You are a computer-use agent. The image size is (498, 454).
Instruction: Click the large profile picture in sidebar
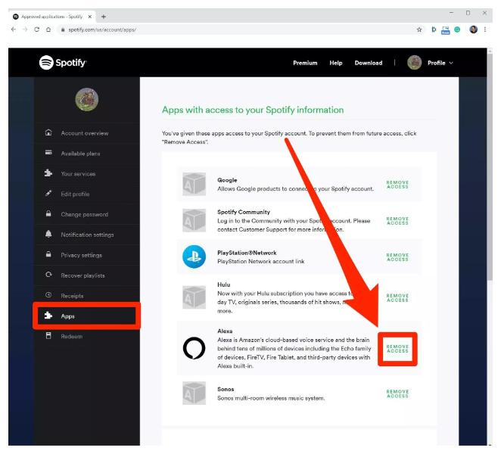87,99
